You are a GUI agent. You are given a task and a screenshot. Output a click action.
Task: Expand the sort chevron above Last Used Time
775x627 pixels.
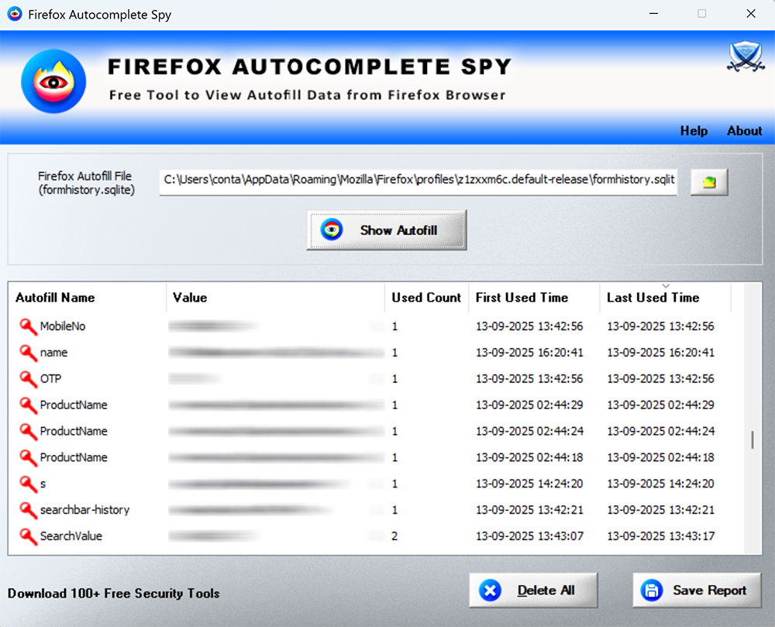665,284
